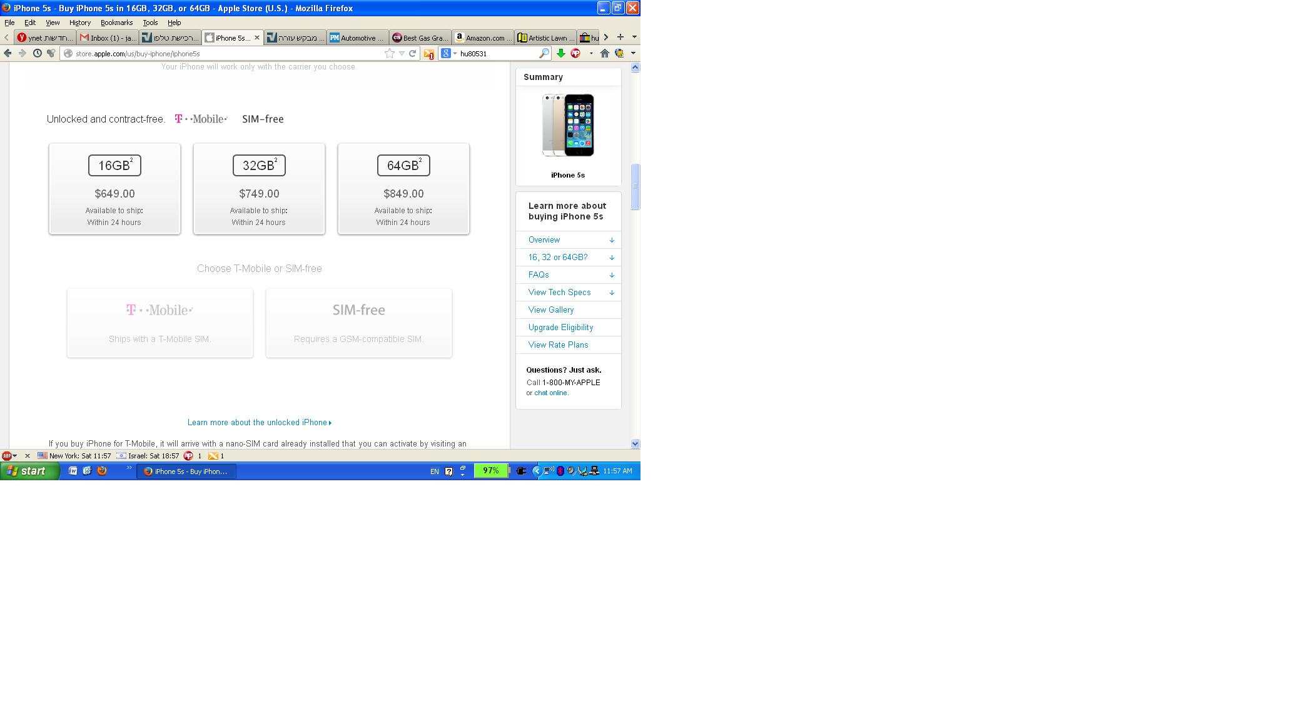Switch to the Amazon.com tab
The height and width of the screenshot is (726, 1291).
482,38
